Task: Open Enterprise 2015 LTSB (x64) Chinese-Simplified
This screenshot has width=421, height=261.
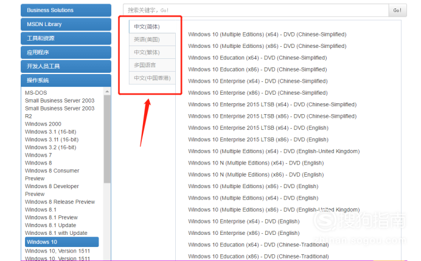Action: point(273,104)
